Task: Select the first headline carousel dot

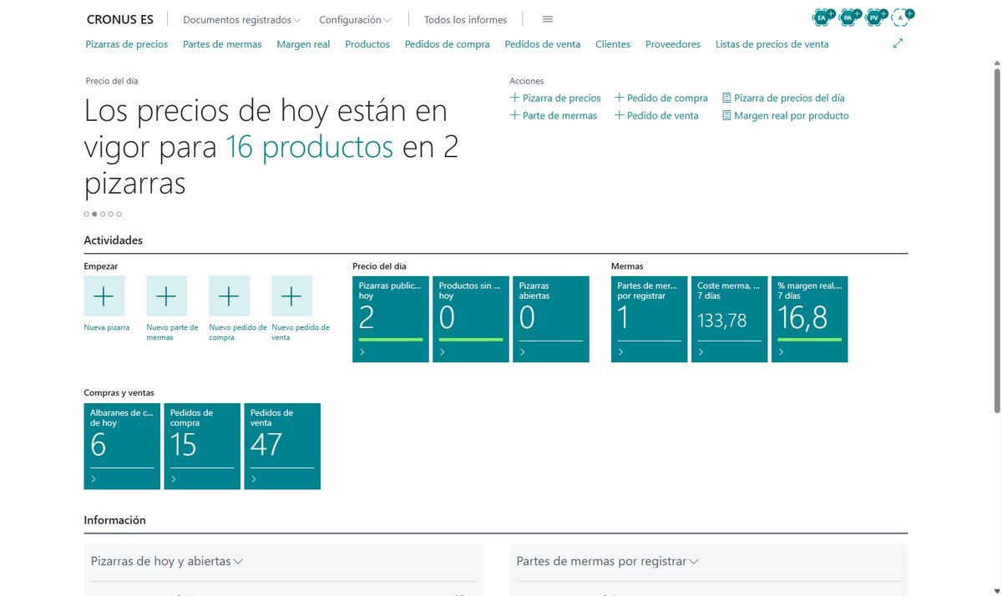Action: pos(86,214)
